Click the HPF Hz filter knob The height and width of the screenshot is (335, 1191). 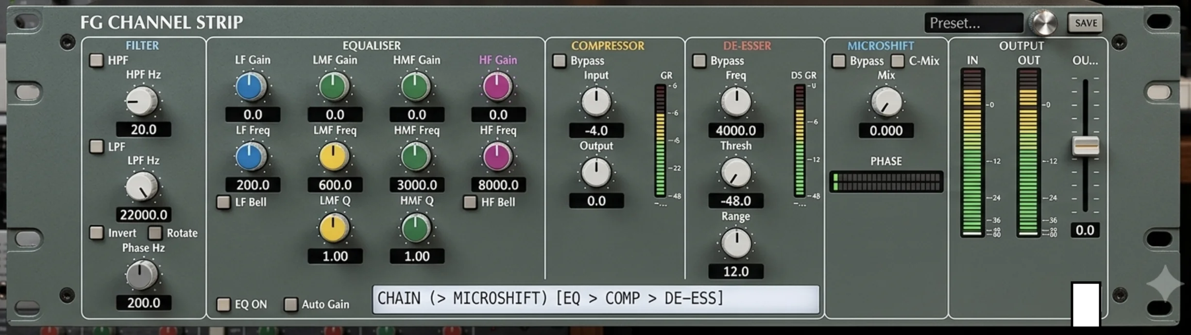(x=142, y=101)
